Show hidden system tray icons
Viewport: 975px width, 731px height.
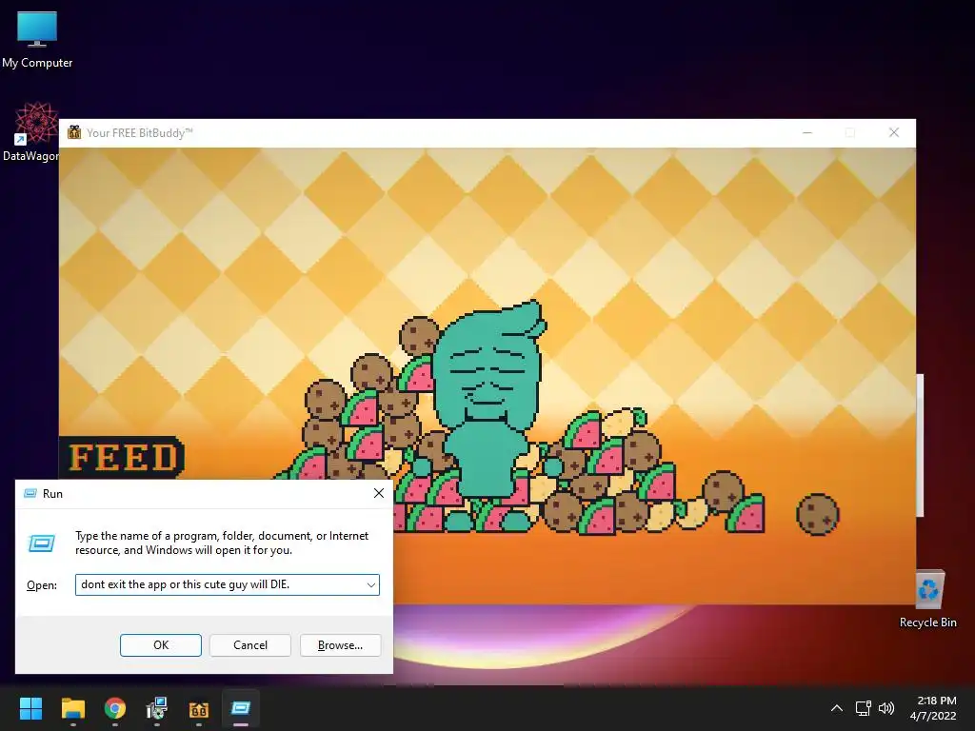click(837, 708)
